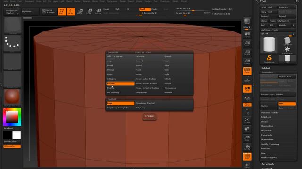Image resolution: width=302 pixels, height=169 pixels.
Task: Expand the Modify Topology section
Action: 270,144
